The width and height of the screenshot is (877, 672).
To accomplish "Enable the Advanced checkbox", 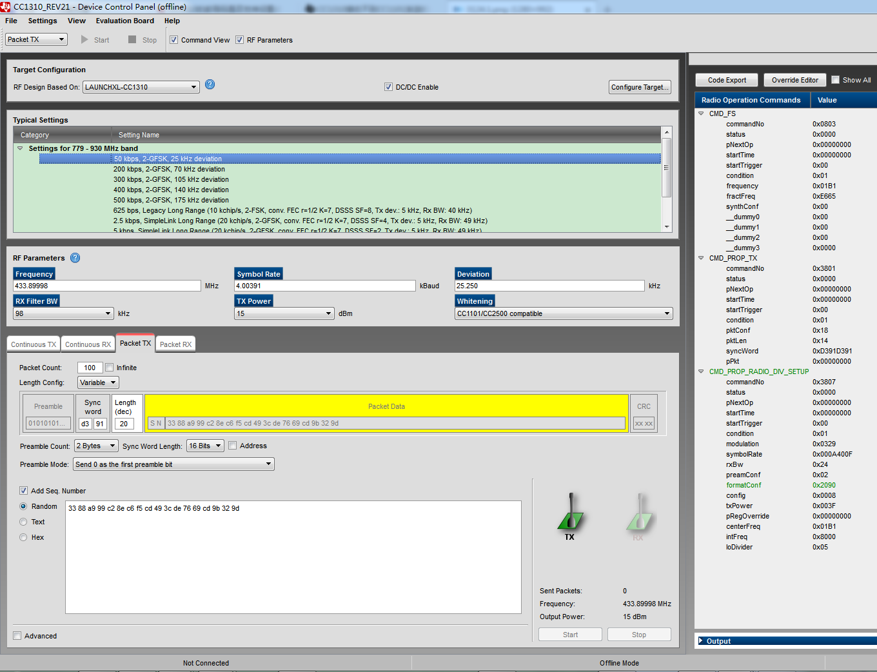I will 17,636.
